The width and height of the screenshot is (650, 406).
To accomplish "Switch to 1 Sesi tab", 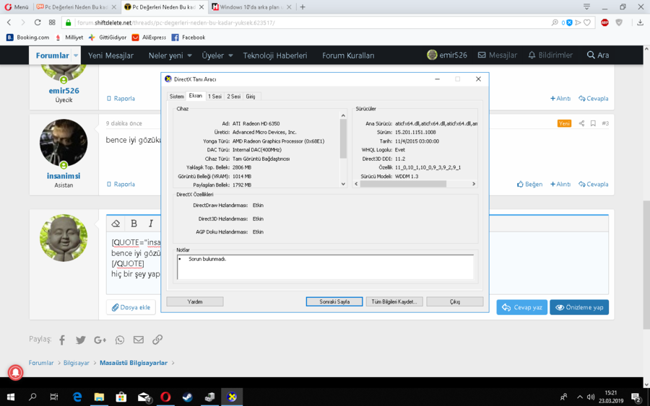I will tap(214, 97).
